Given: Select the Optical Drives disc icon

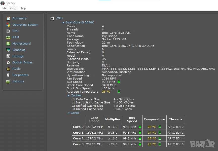Looking at the screenshot, I should tap(8, 62).
